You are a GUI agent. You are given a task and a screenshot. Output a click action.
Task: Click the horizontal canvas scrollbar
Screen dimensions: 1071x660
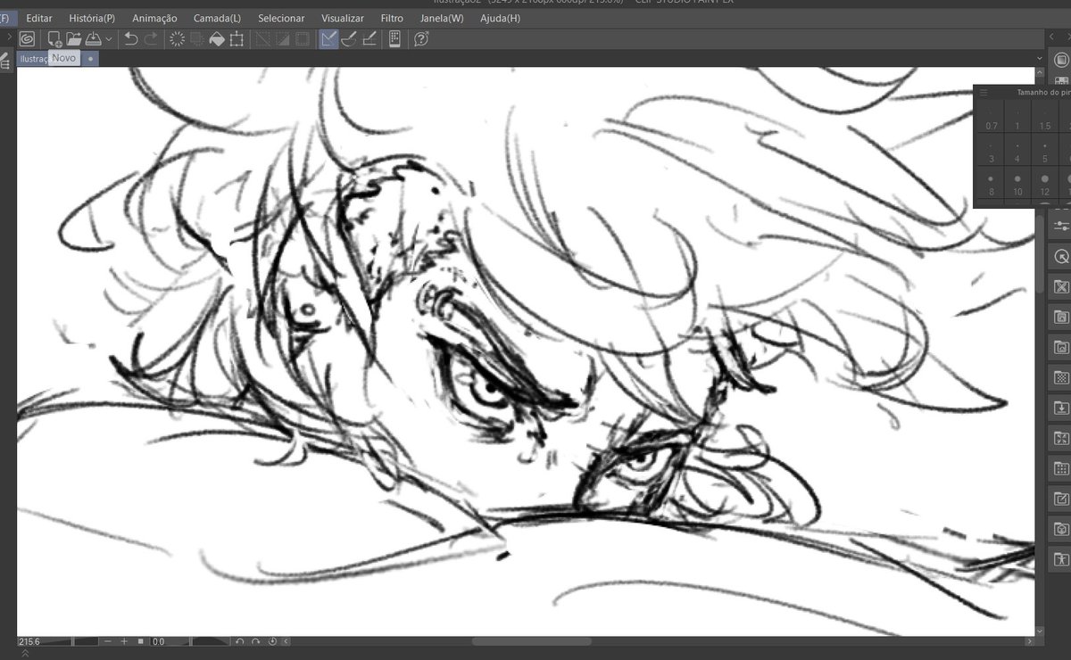pos(532,641)
